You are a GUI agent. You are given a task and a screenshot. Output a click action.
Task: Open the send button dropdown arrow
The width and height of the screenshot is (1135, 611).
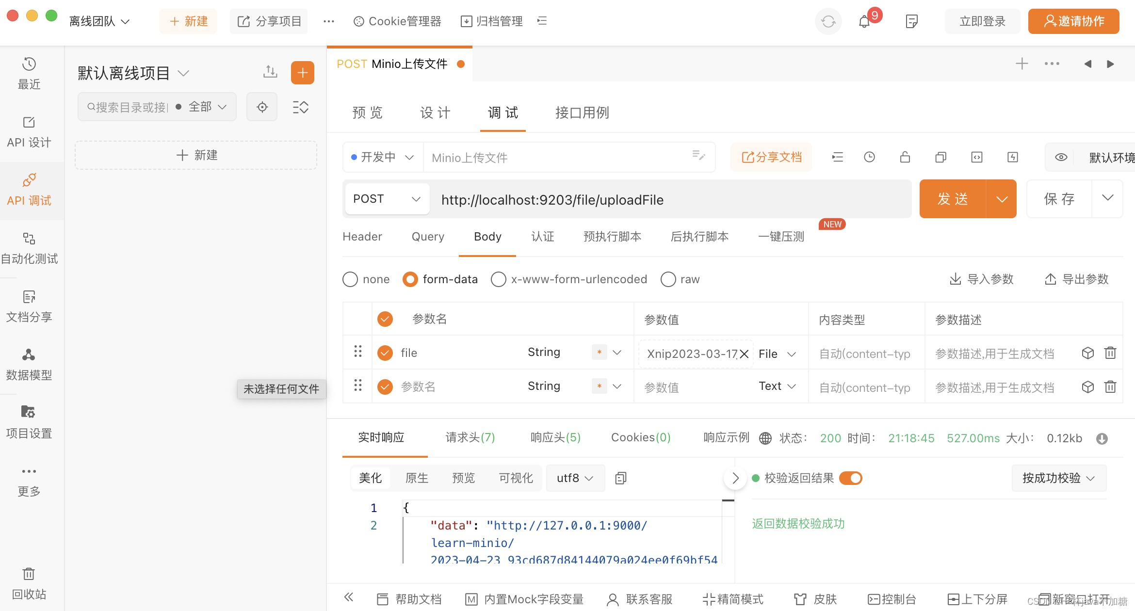1002,199
